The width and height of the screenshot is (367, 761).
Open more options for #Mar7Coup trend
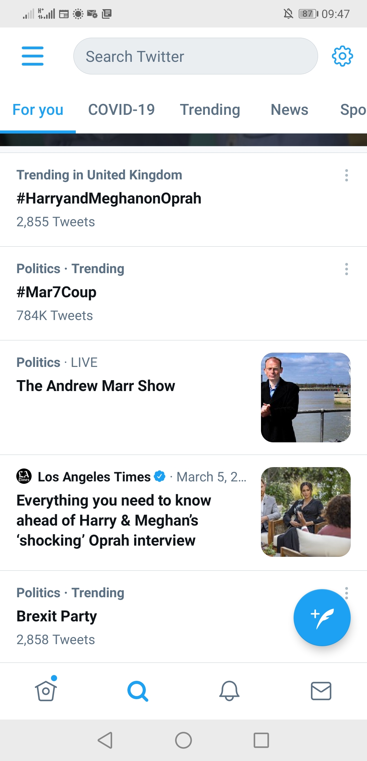point(346,269)
